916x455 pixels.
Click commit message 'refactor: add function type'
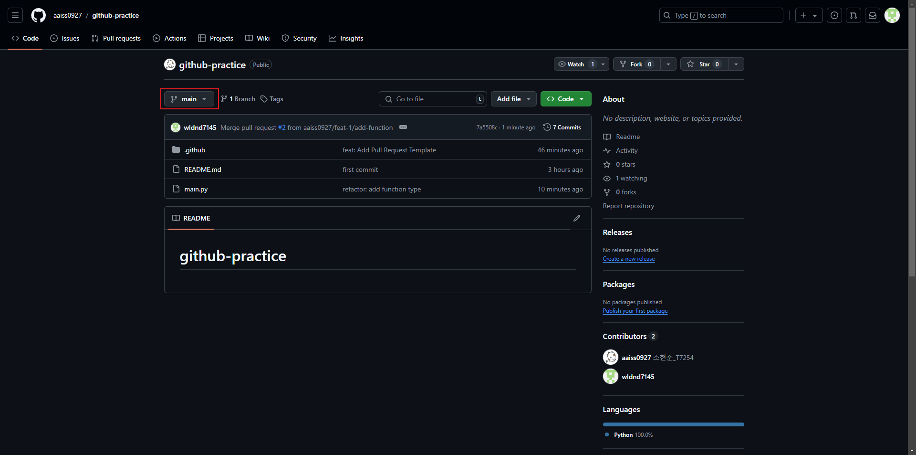coord(382,189)
